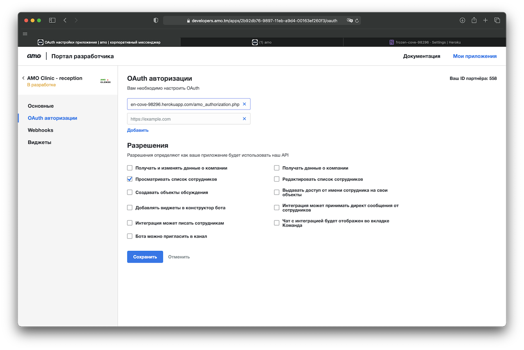Switch to the frozen-cove-98296 Heroku tab
This screenshot has width=524, height=350.
pyautogui.click(x=425, y=42)
